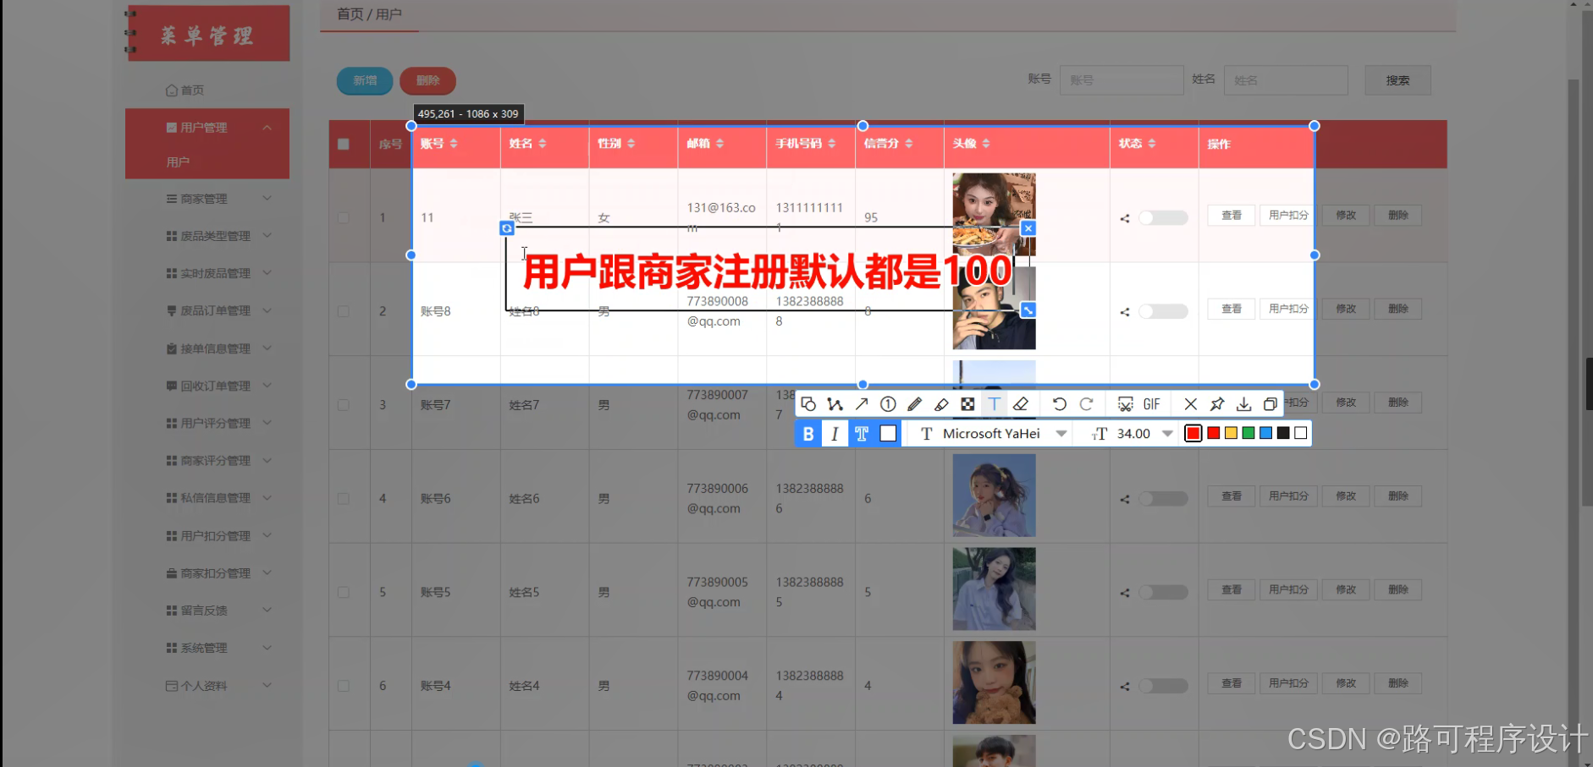Click 查看 for row 账号6
Image resolution: width=1593 pixels, height=767 pixels.
[1232, 496]
